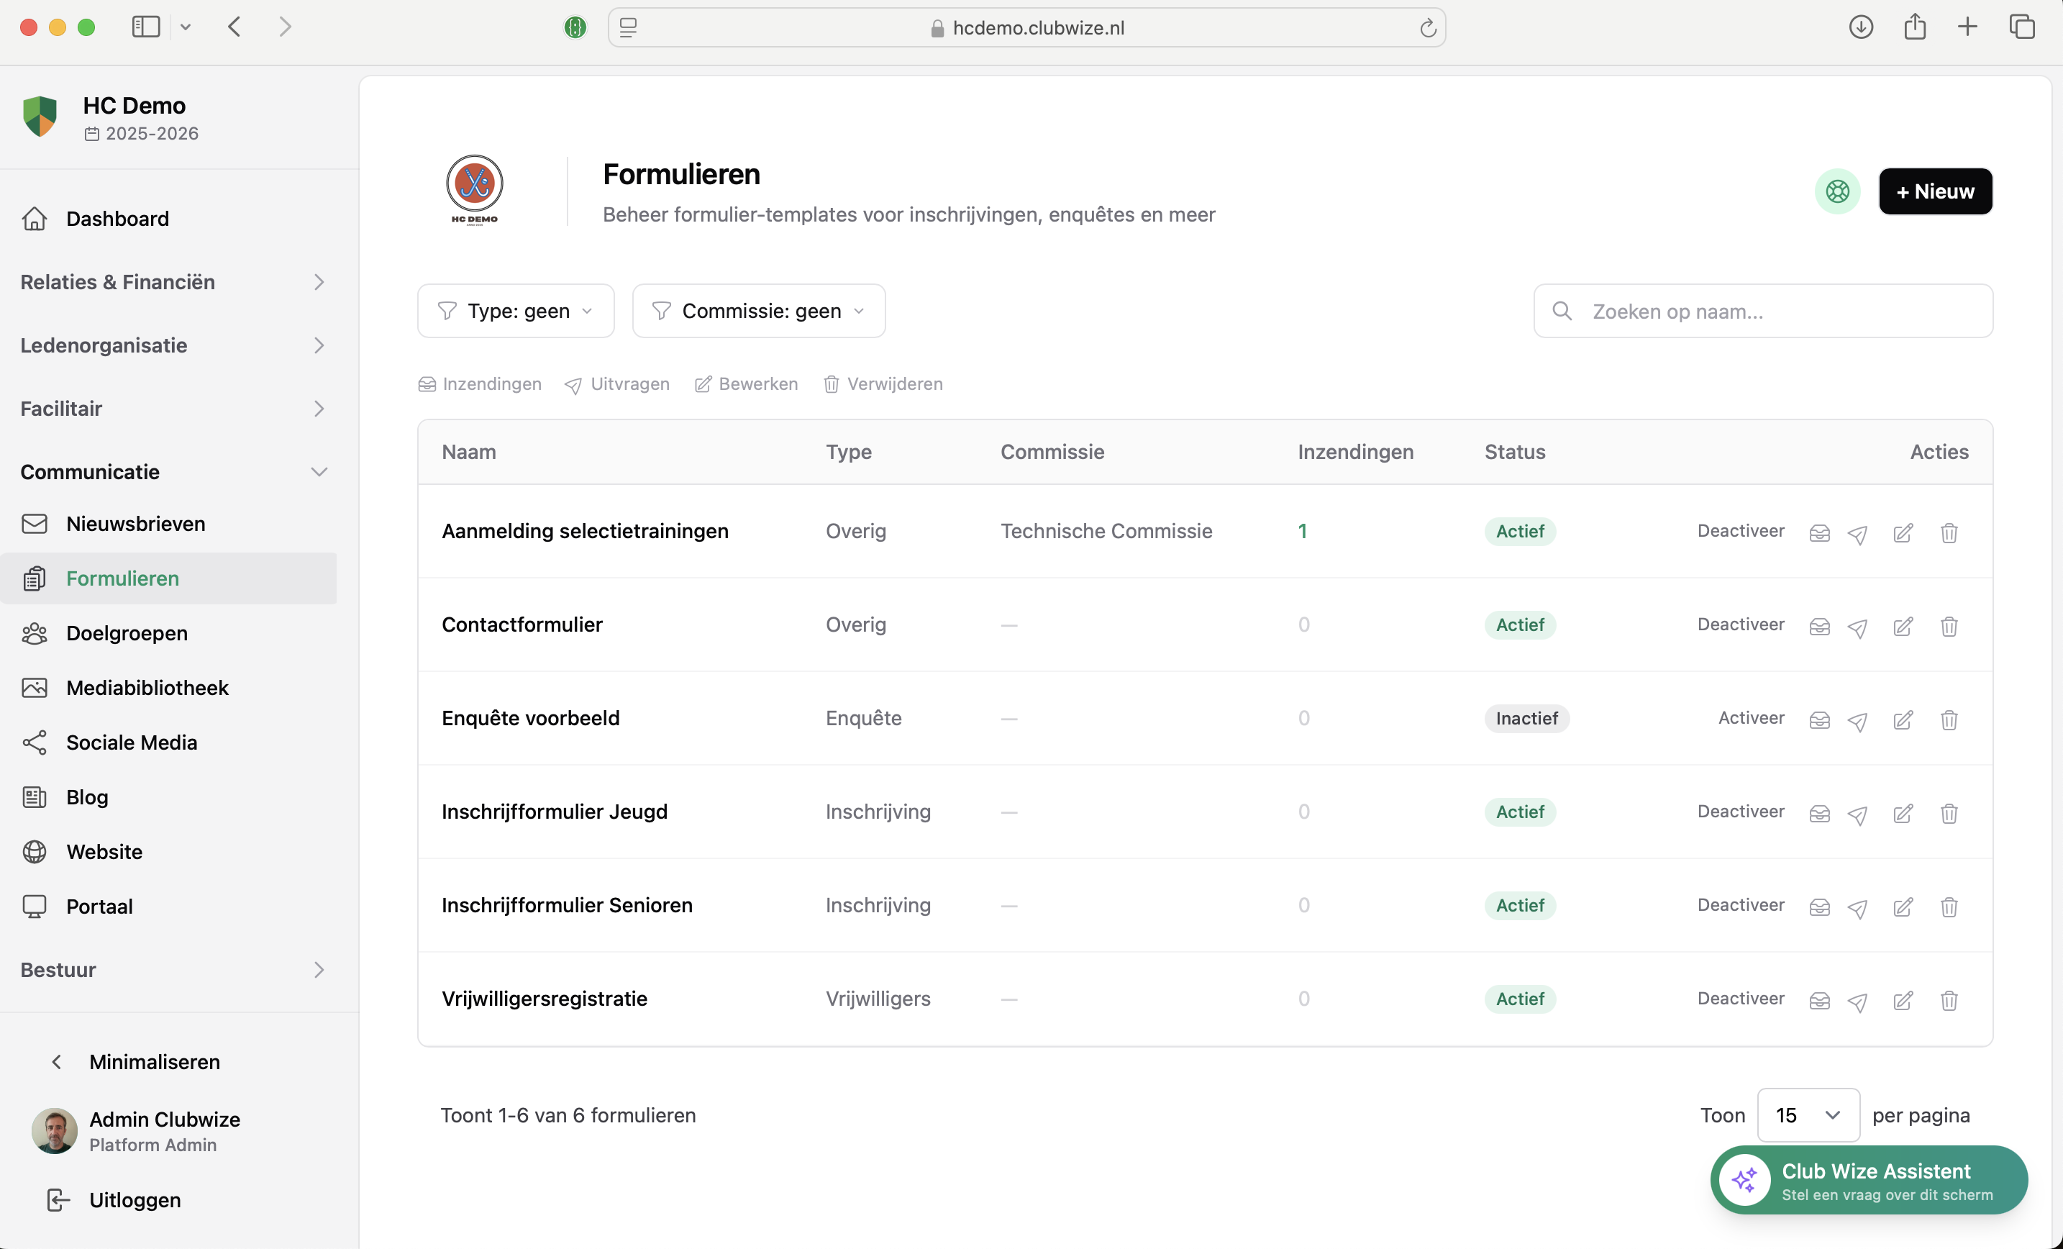Open the Formulieren section icon in sidebar
The image size is (2063, 1249).
(35, 578)
